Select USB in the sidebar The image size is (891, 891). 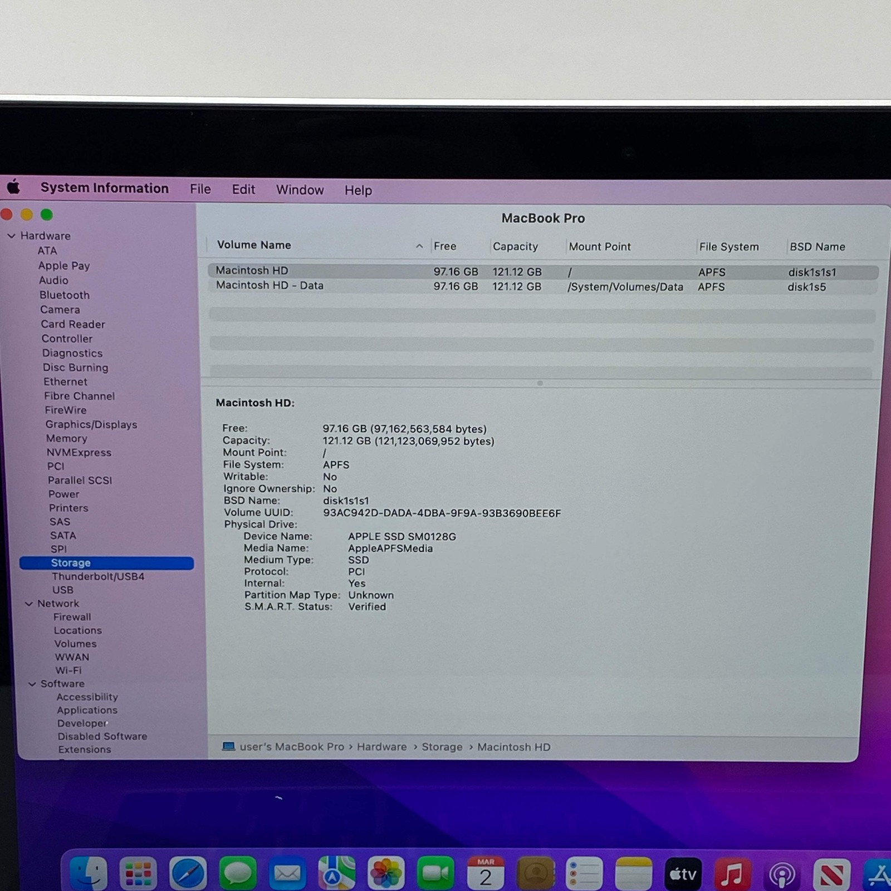tap(63, 590)
